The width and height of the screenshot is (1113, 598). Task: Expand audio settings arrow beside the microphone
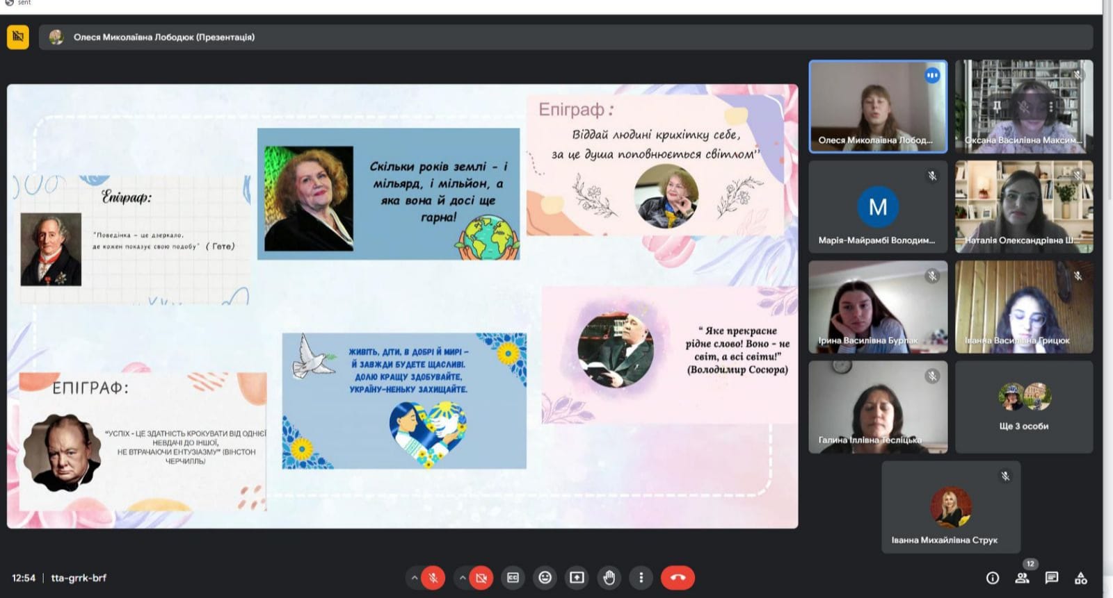click(415, 578)
